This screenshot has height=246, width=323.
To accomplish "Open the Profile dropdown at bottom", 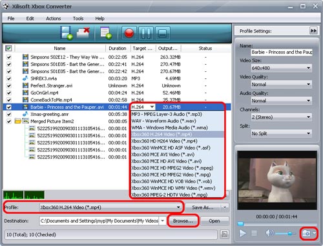I will click(x=110, y=207).
